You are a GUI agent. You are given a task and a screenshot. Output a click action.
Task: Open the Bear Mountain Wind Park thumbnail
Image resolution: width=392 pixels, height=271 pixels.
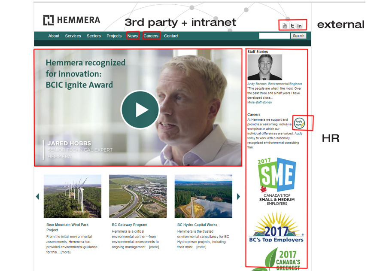[x=73, y=196]
